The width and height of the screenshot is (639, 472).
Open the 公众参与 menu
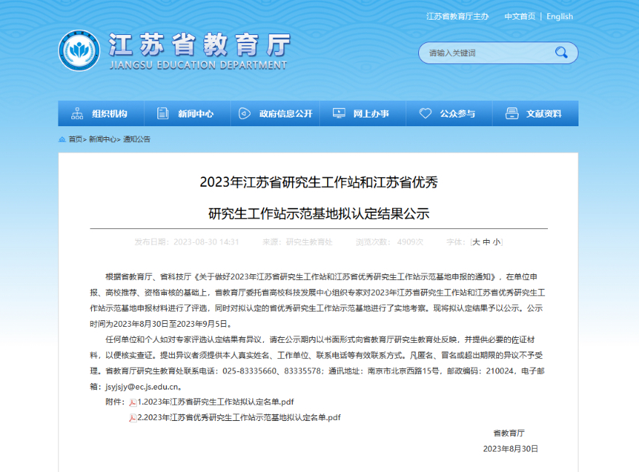[449, 113]
